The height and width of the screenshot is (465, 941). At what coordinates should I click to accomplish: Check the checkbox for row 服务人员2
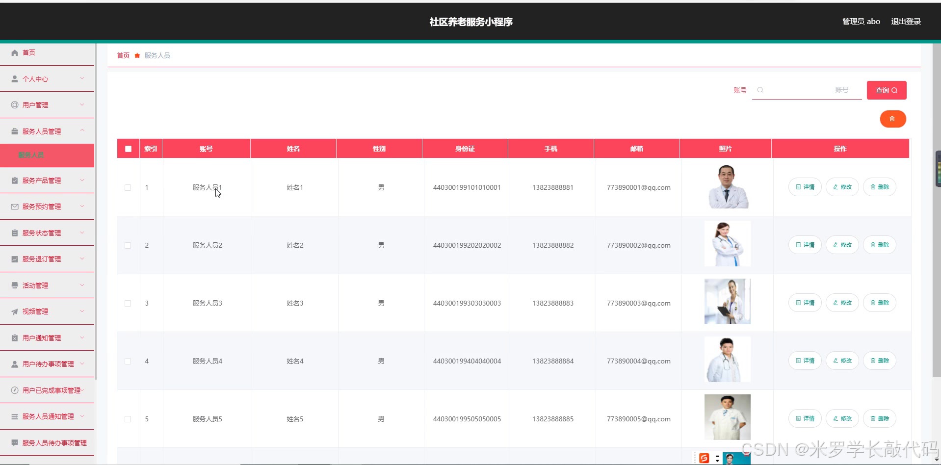[x=128, y=245]
